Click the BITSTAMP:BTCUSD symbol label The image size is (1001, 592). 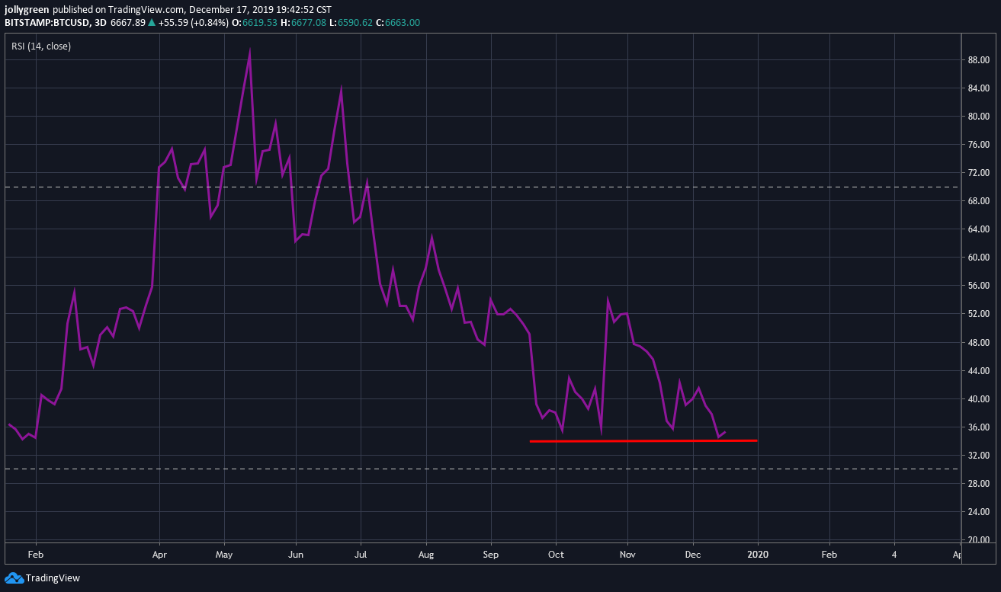click(x=47, y=23)
